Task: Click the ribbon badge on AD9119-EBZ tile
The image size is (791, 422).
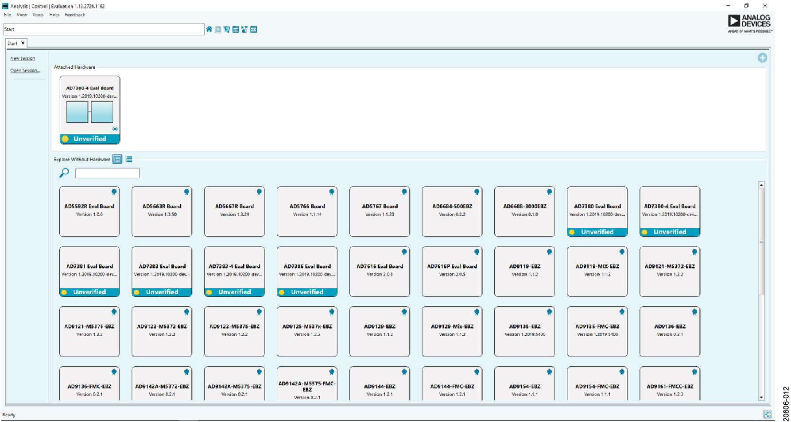Action: coord(549,252)
